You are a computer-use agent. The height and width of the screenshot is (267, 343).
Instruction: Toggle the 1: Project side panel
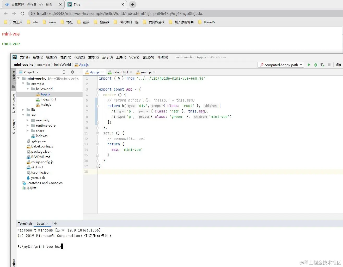click(14, 78)
